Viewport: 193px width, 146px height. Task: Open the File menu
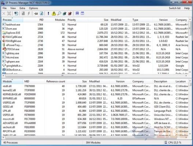[x=4, y=8]
